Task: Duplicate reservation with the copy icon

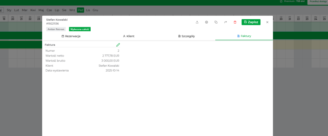Action: tap(216, 22)
